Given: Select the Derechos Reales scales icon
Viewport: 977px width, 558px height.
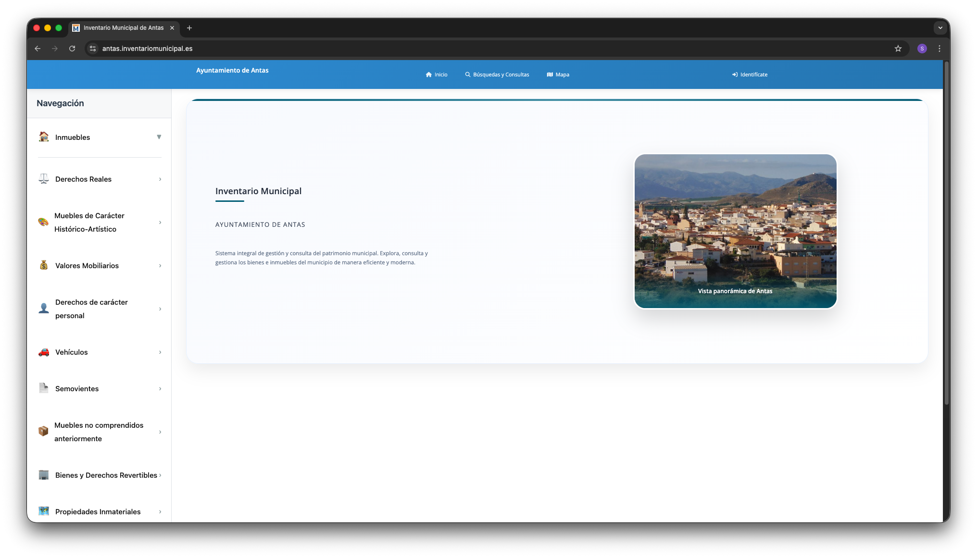Looking at the screenshot, I should 43,179.
